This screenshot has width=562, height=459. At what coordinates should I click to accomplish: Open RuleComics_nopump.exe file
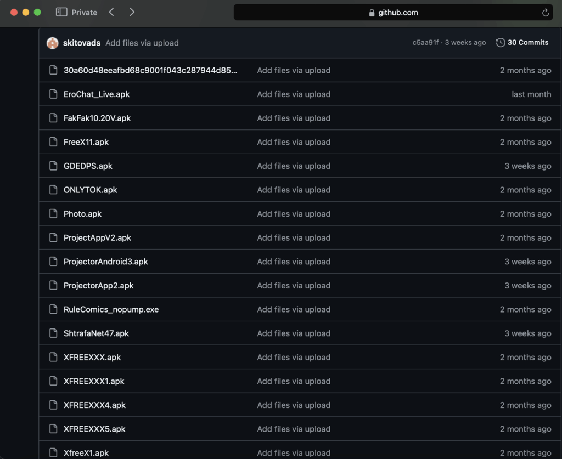(x=111, y=309)
